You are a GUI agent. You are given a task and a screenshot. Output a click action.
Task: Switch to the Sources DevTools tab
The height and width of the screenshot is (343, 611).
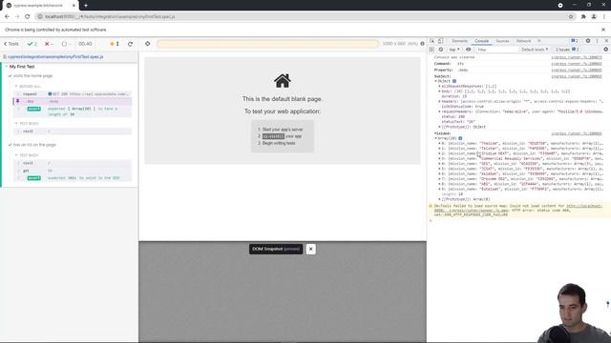tap(502, 41)
